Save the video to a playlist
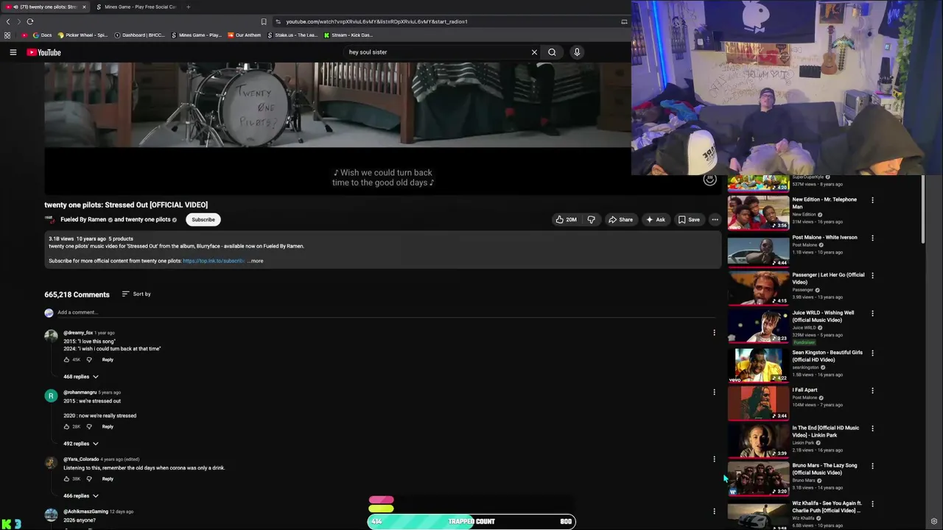 [x=689, y=219]
